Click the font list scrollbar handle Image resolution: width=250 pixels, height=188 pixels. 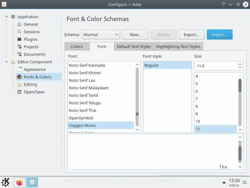click(x=137, y=114)
